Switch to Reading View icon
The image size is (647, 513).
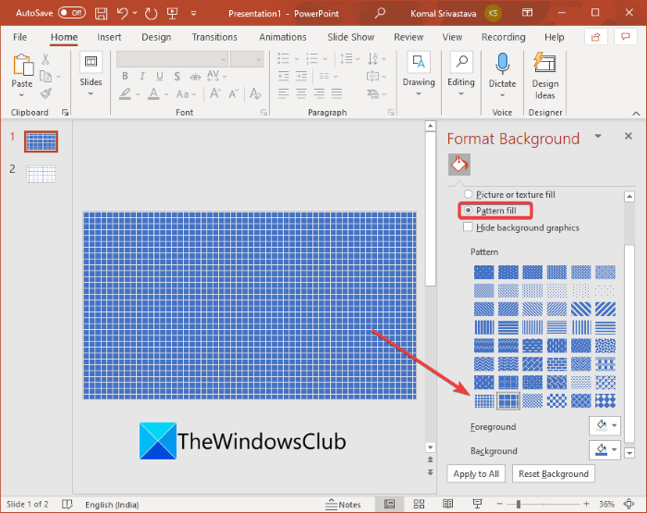click(447, 504)
